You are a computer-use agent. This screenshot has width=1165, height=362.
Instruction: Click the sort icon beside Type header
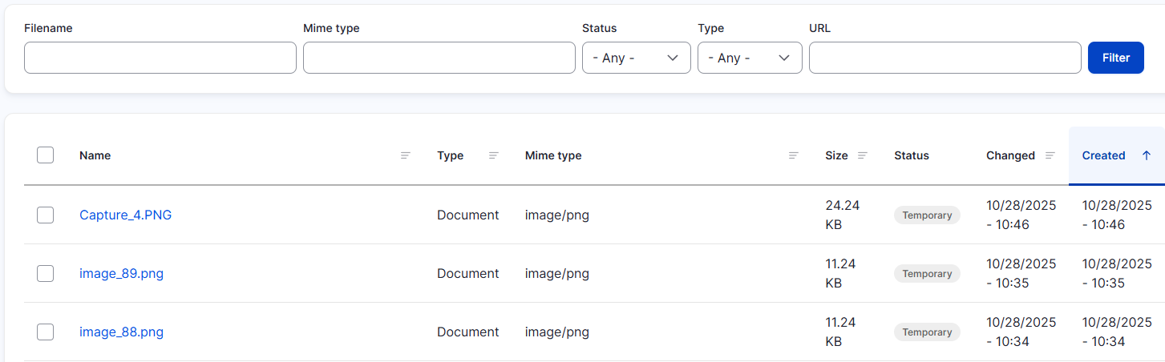click(494, 155)
